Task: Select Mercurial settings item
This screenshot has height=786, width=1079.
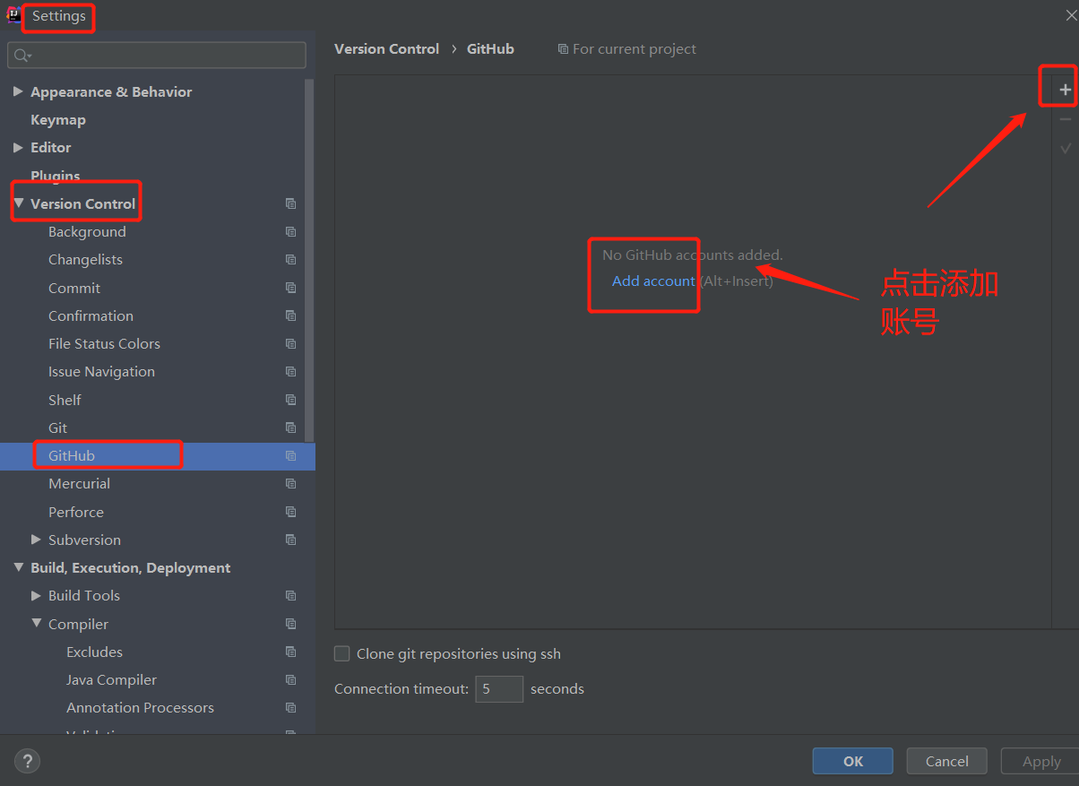Action: 80,484
